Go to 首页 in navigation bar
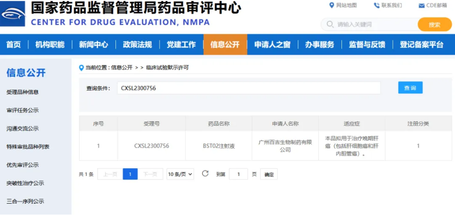 pyautogui.click(x=14, y=45)
